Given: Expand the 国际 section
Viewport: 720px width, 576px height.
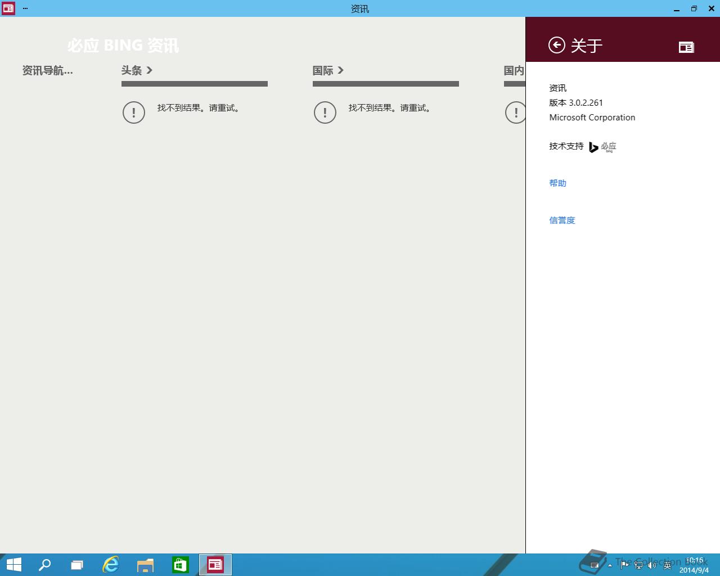Looking at the screenshot, I should [x=328, y=70].
